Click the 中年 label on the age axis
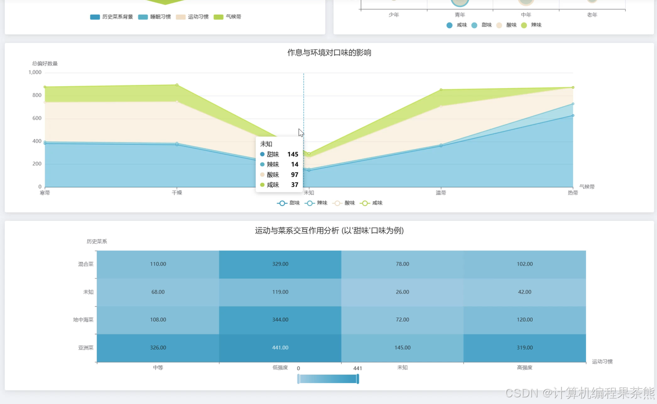This screenshot has width=657, height=404. click(x=526, y=15)
